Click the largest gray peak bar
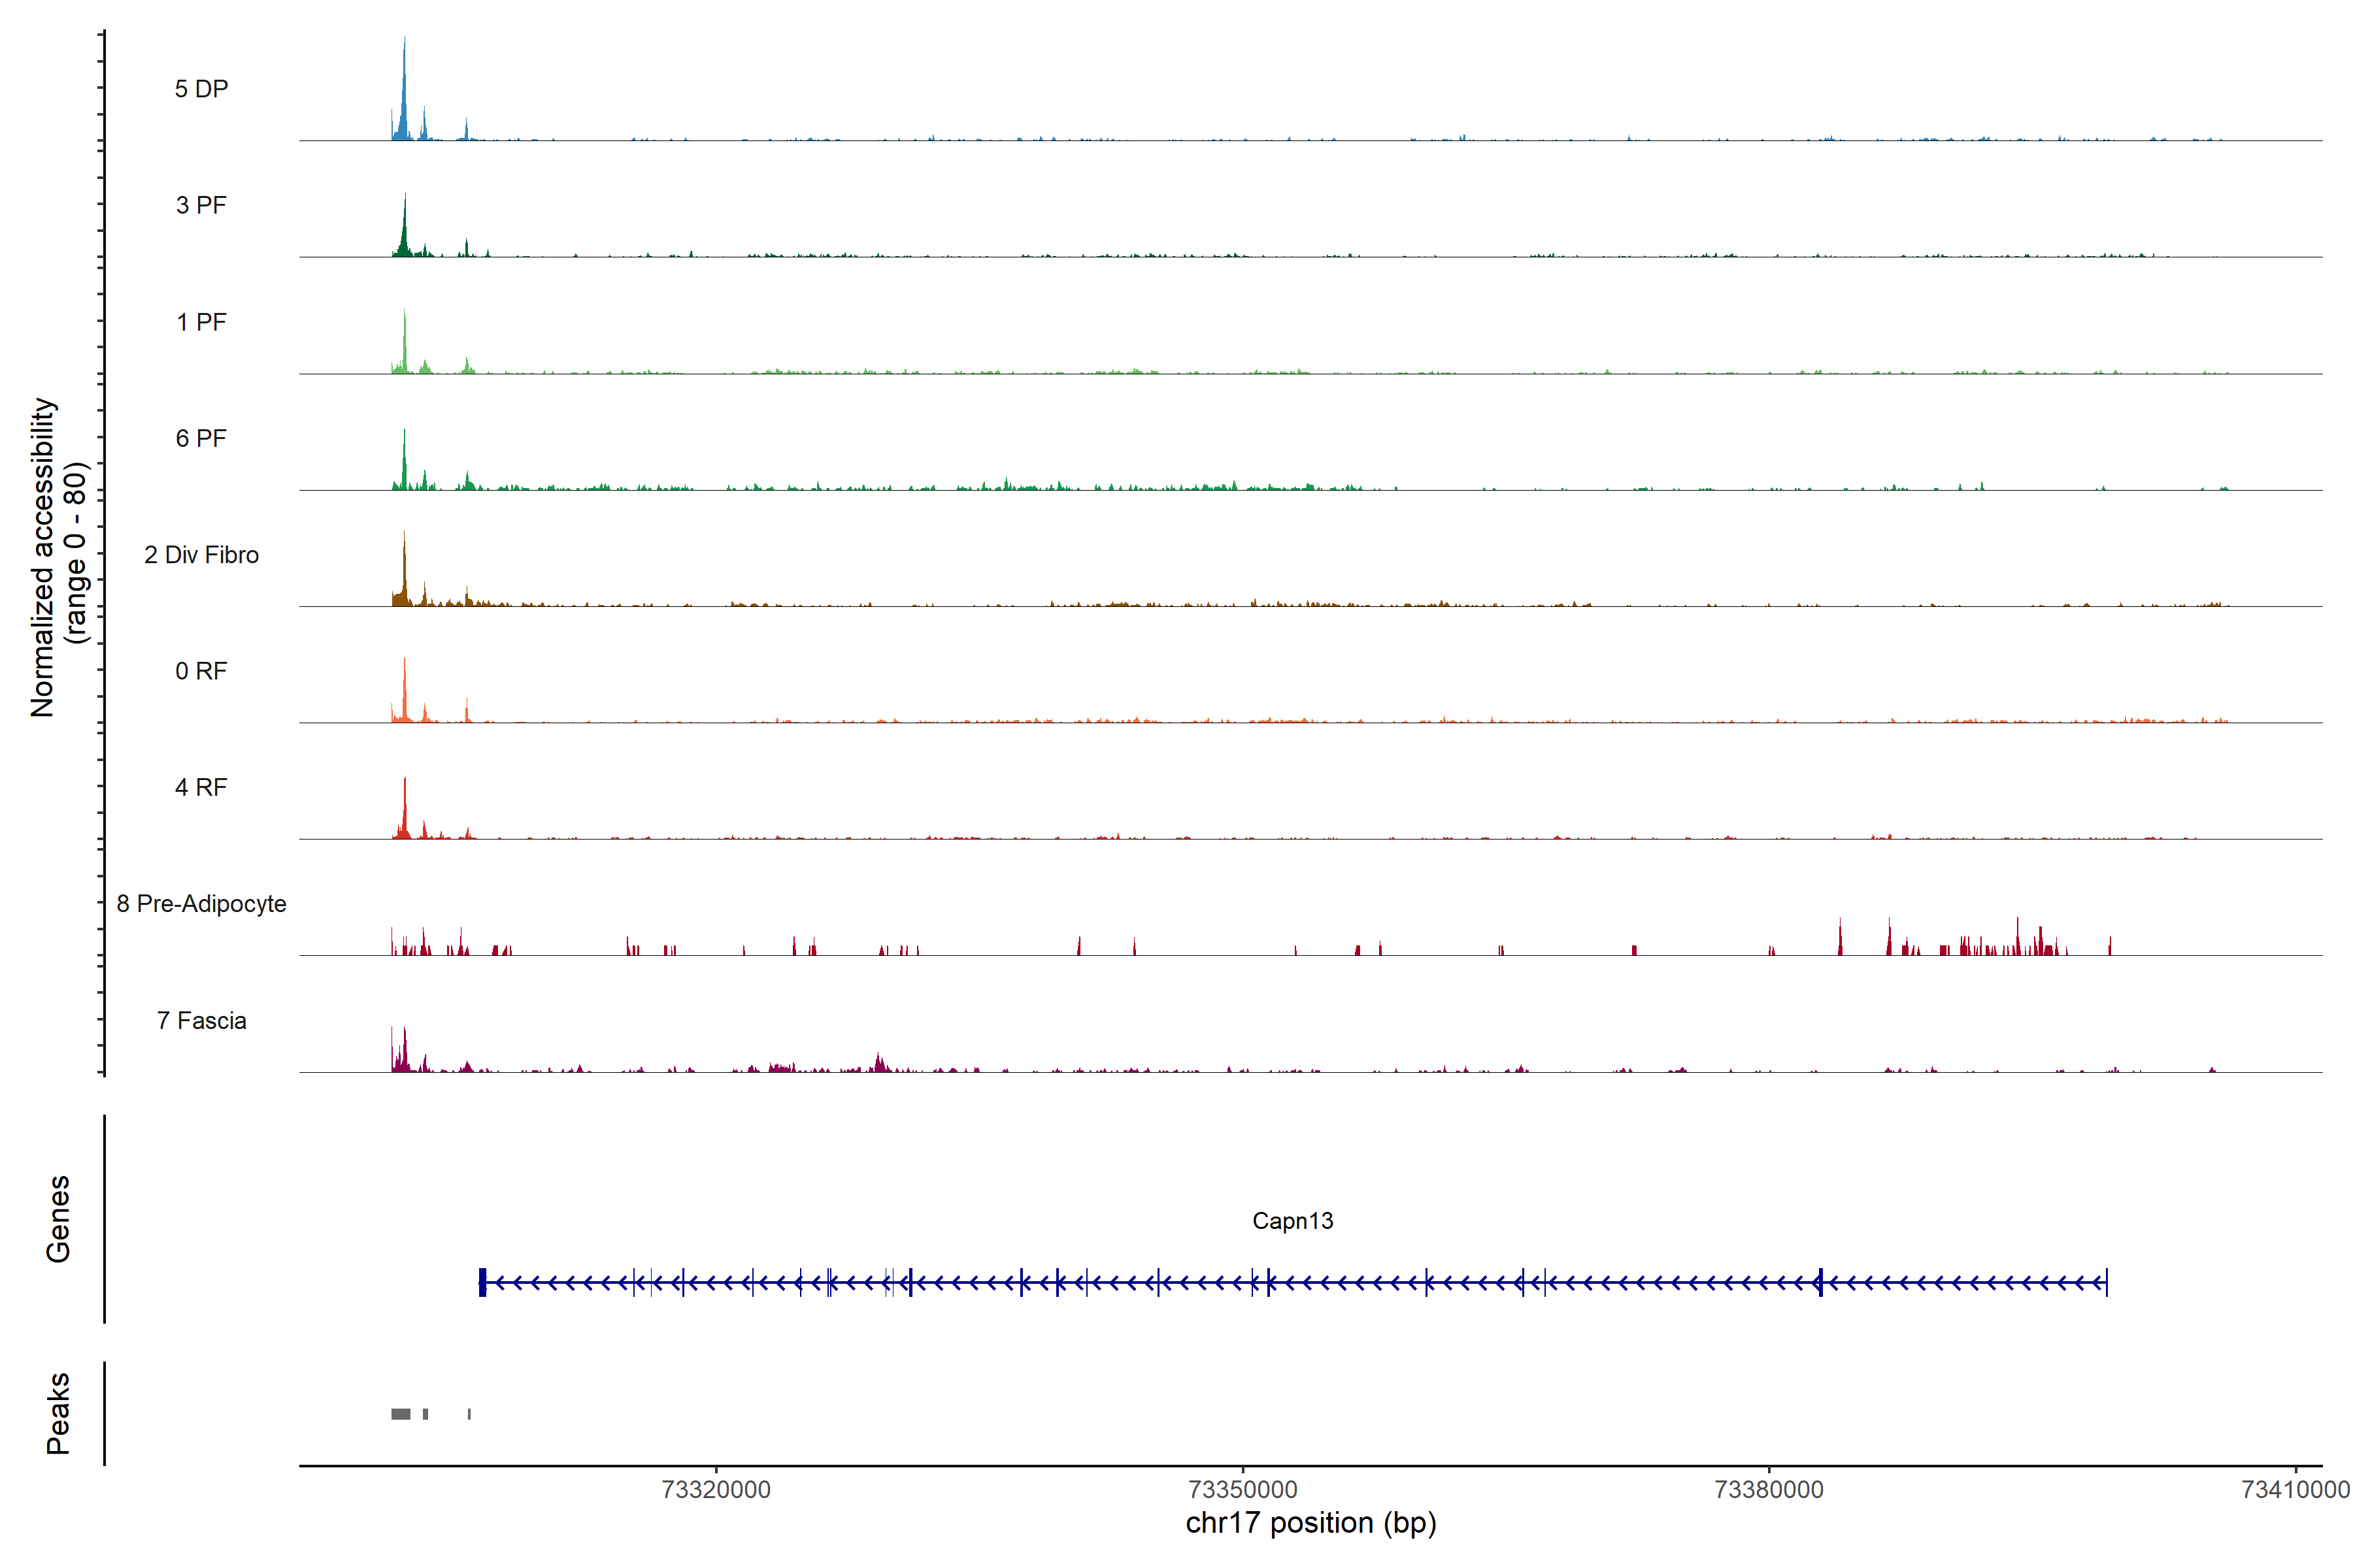Image resolution: width=2353 pixels, height=1568 pixels. tap(400, 1414)
